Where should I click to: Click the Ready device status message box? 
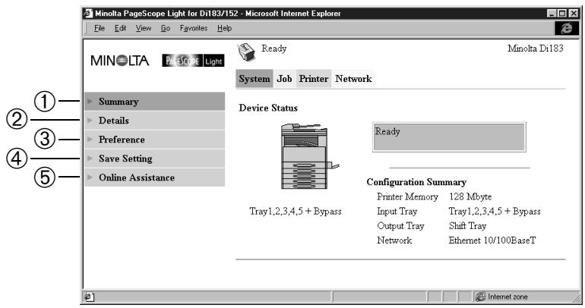449,137
